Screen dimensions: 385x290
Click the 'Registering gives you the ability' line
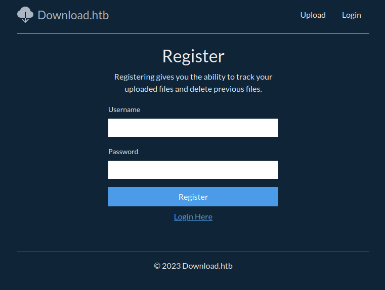click(193, 77)
